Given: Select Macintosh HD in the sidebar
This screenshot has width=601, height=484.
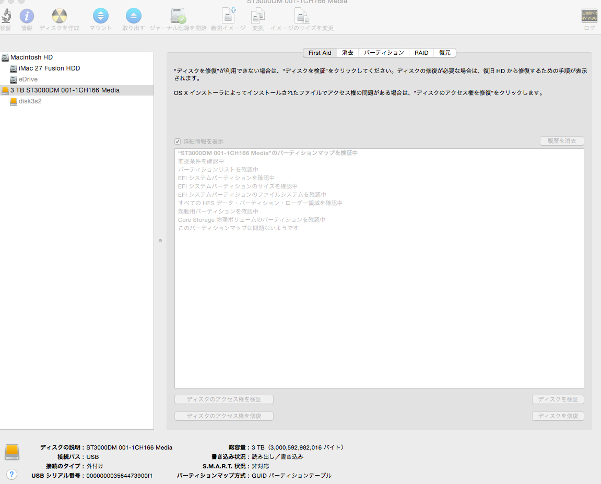Looking at the screenshot, I should (x=31, y=57).
